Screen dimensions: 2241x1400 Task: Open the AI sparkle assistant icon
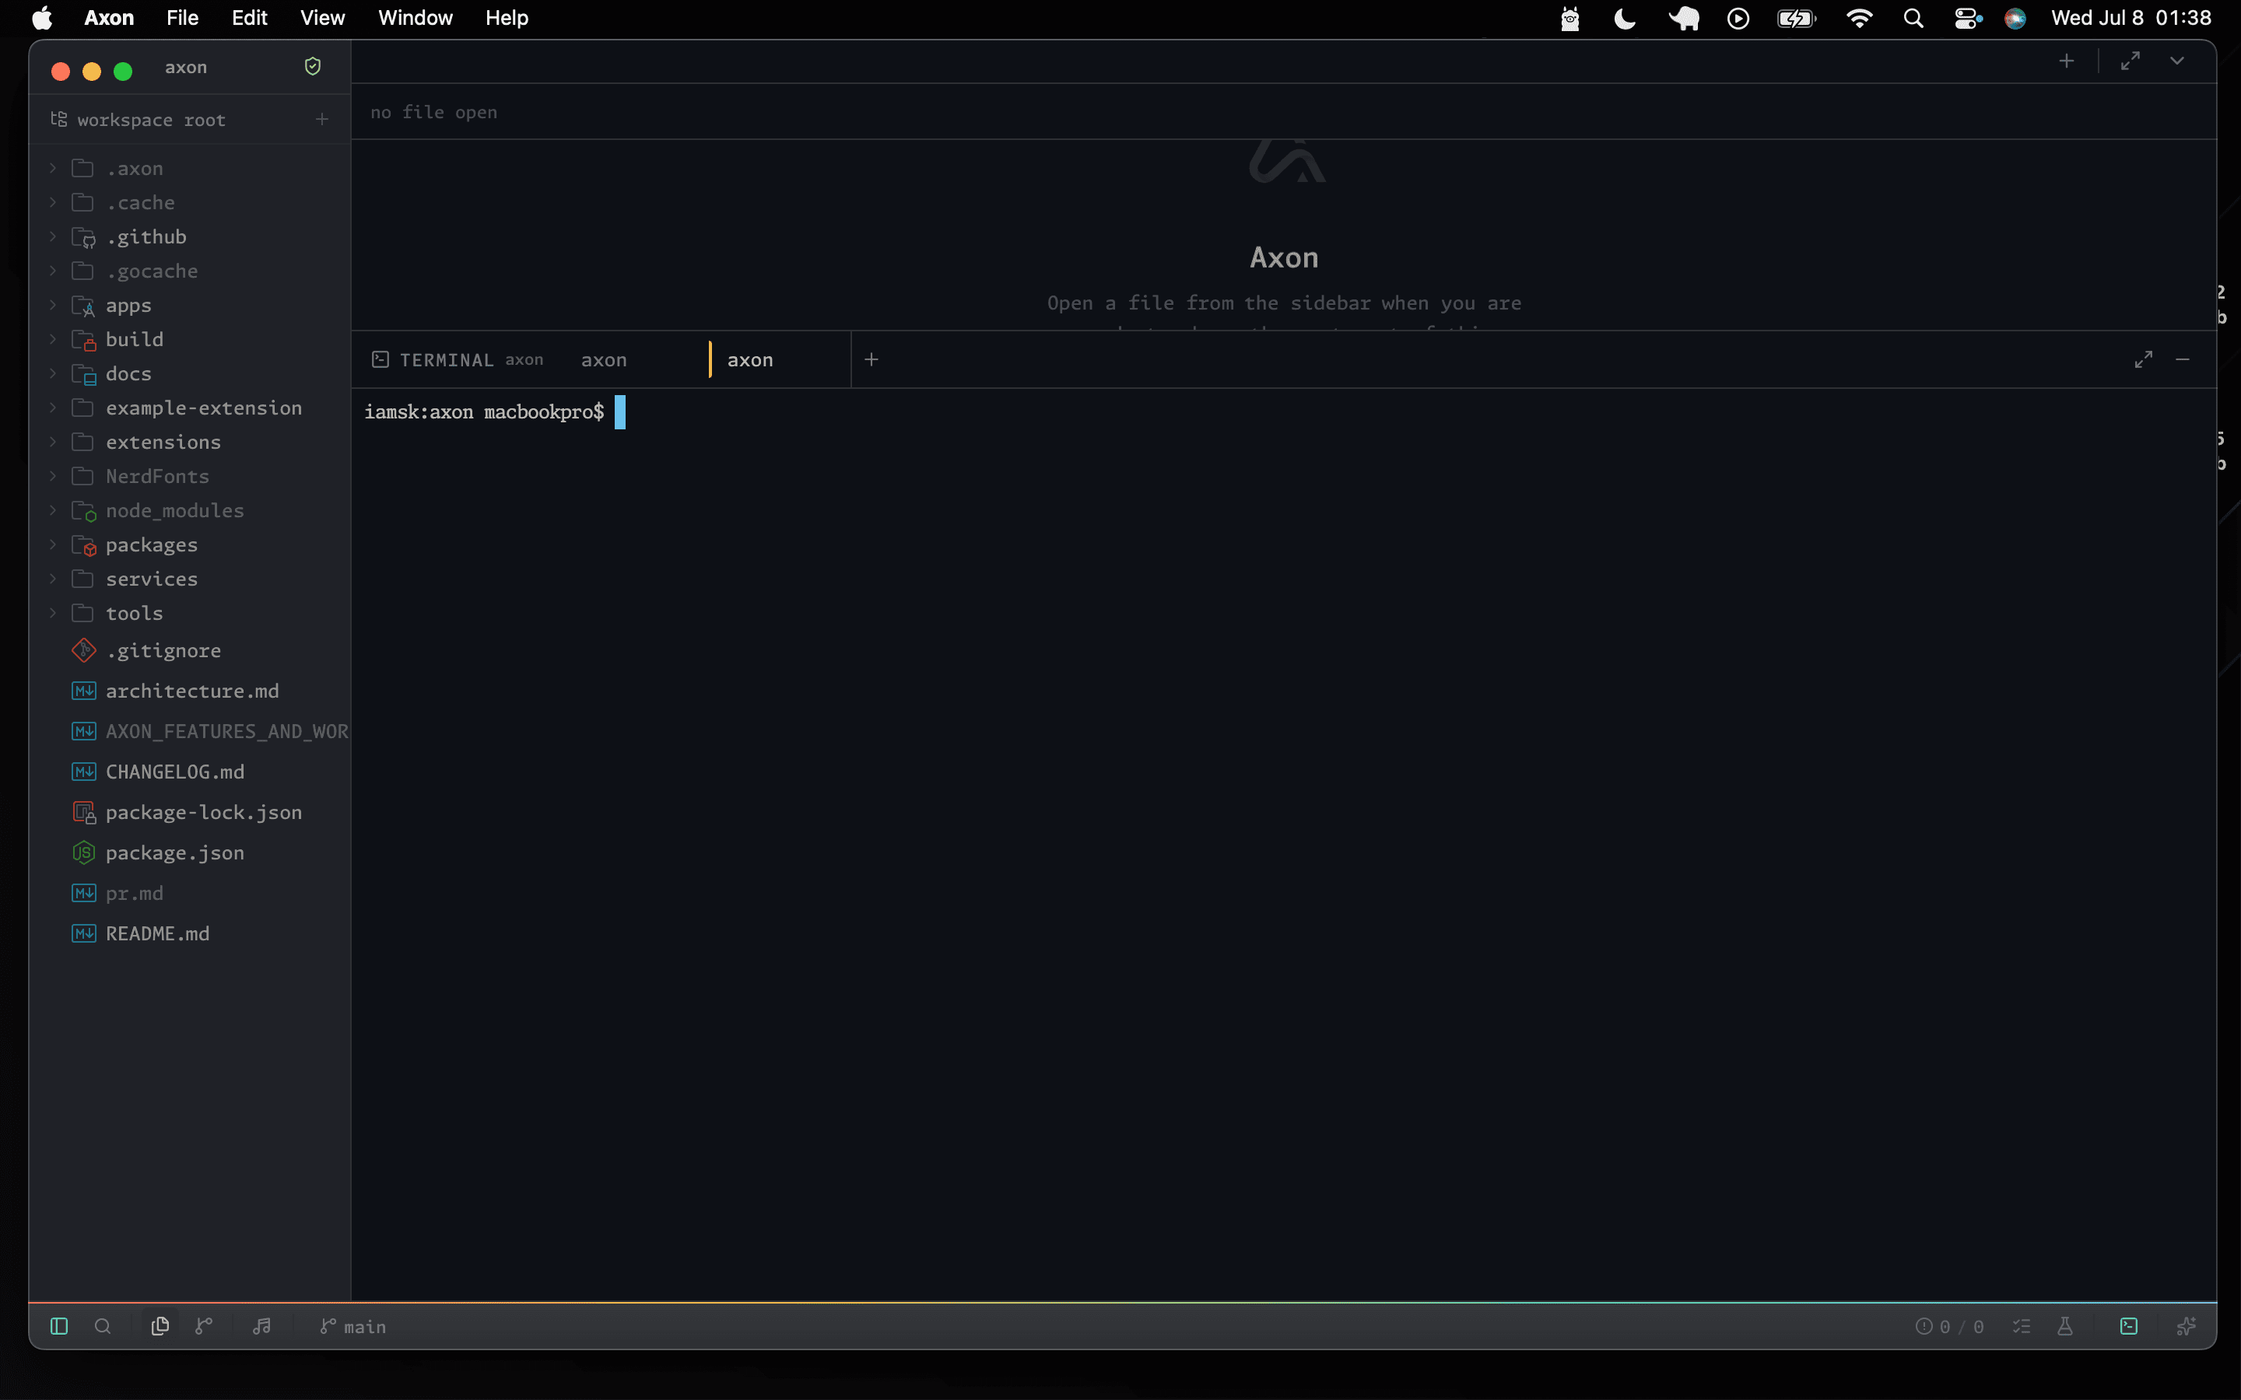pyautogui.click(x=2187, y=1326)
